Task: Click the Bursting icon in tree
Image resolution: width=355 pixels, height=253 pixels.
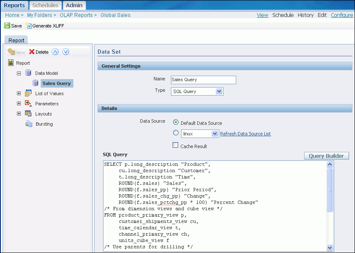Action: point(28,124)
